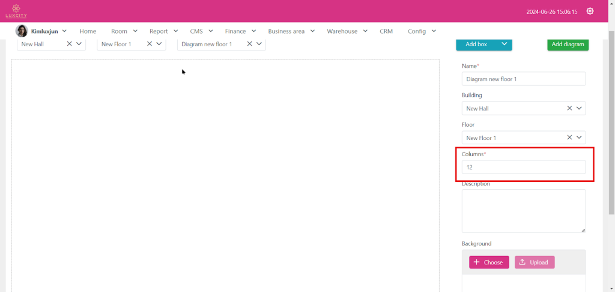
Task: Clear the Building field's New Hall value
Action: (x=569, y=108)
